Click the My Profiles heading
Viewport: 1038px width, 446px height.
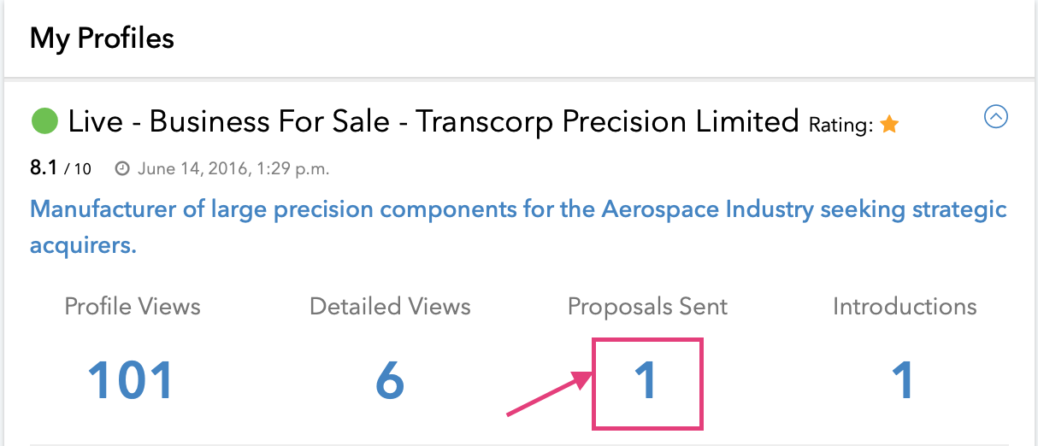102,38
